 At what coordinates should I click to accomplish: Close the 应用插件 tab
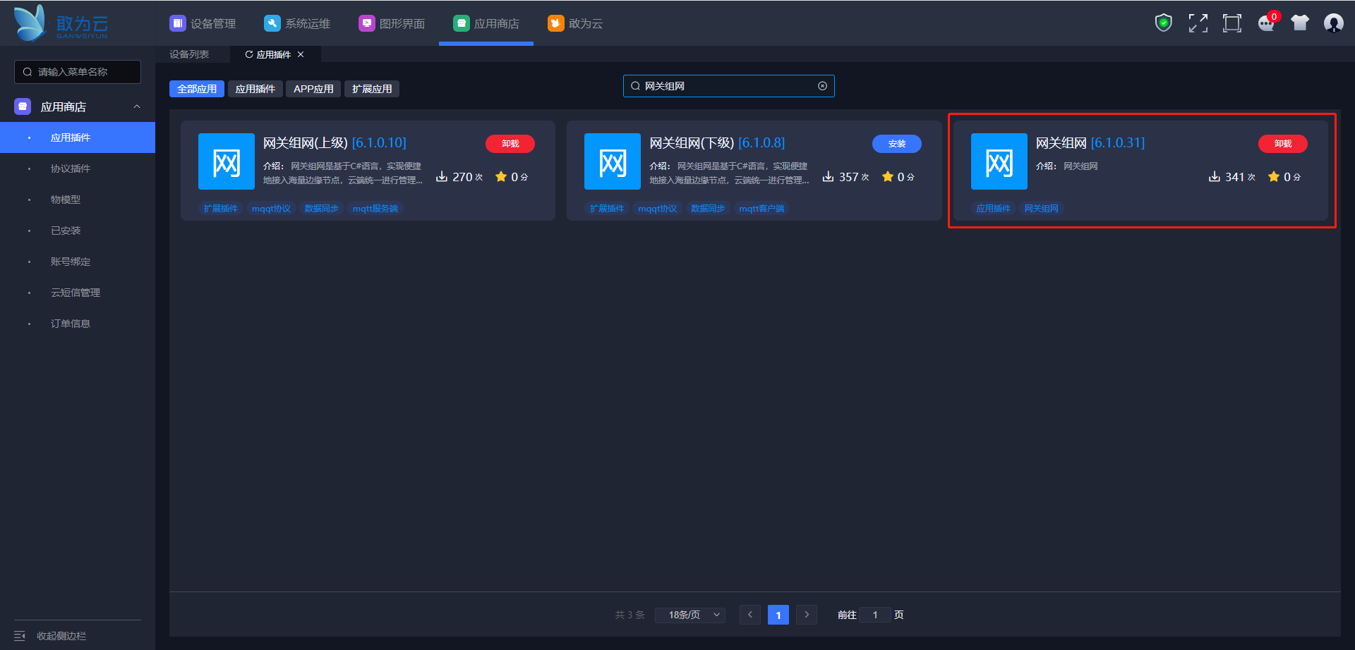click(x=301, y=54)
